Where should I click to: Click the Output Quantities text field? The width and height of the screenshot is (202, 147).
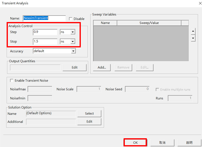(x=35, y=68)
